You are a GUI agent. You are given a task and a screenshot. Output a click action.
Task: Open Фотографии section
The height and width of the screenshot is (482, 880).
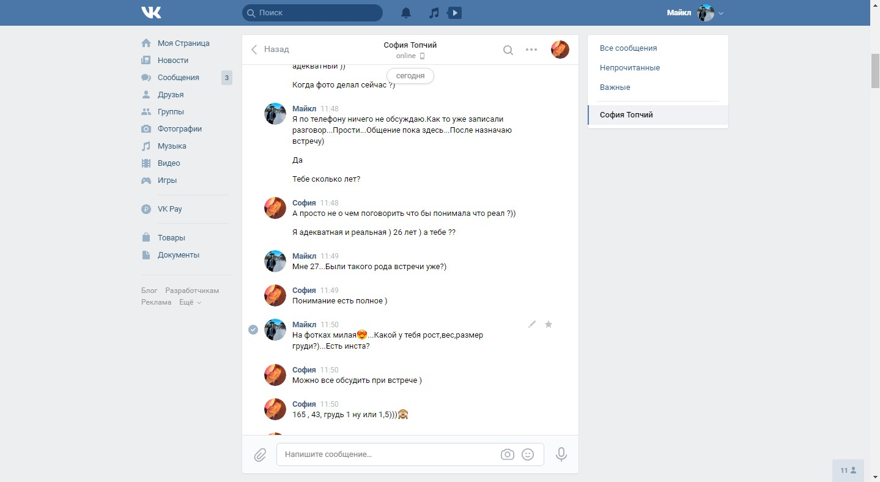[180, 129]
